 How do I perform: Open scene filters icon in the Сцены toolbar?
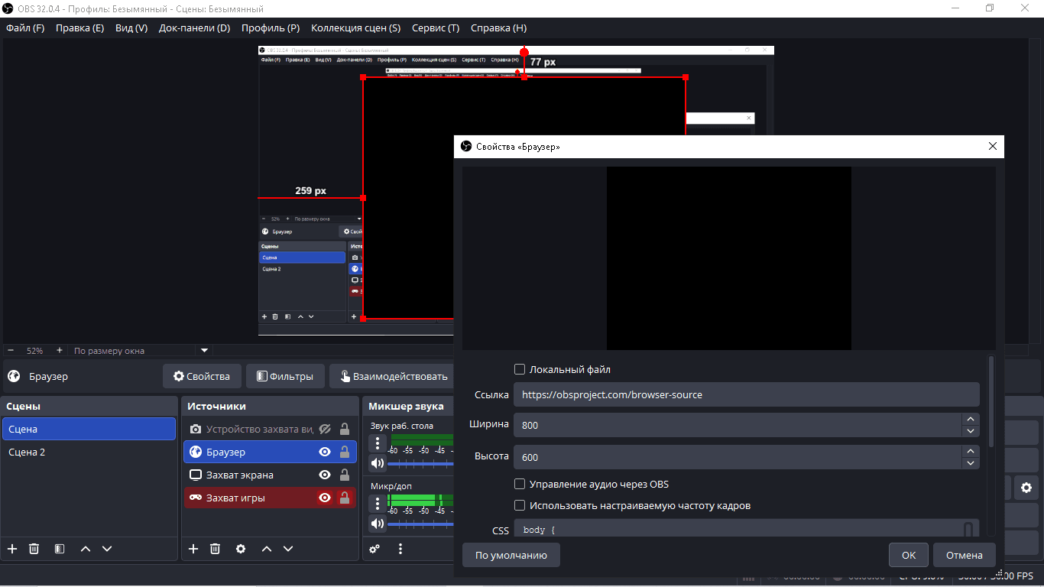pyautogui.click(x=60, y=549)
